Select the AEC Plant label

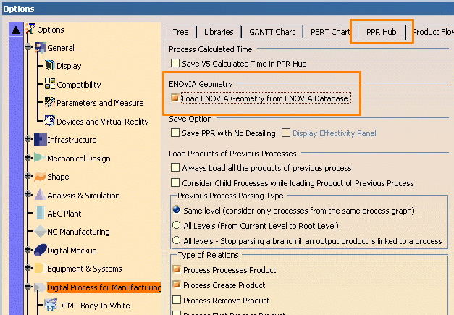pyautogui.click(x=64, y=214)
